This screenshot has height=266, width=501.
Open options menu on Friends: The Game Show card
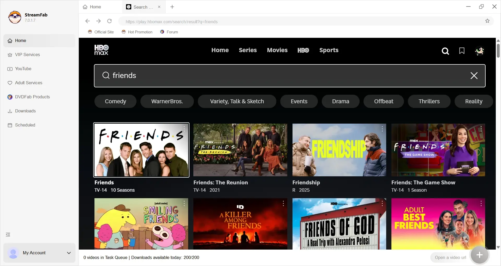click(481, 129)
